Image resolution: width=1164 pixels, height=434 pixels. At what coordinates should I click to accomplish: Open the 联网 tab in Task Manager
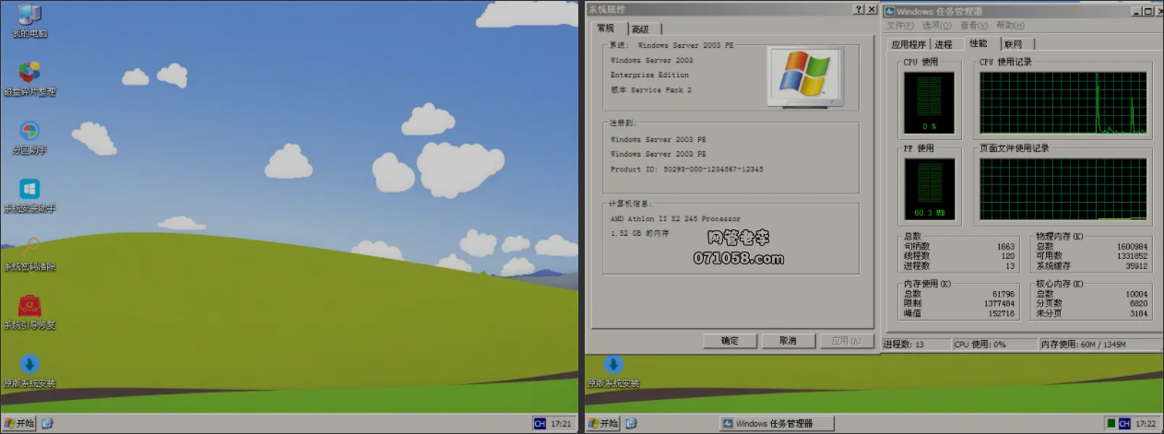coord(1013,44)
